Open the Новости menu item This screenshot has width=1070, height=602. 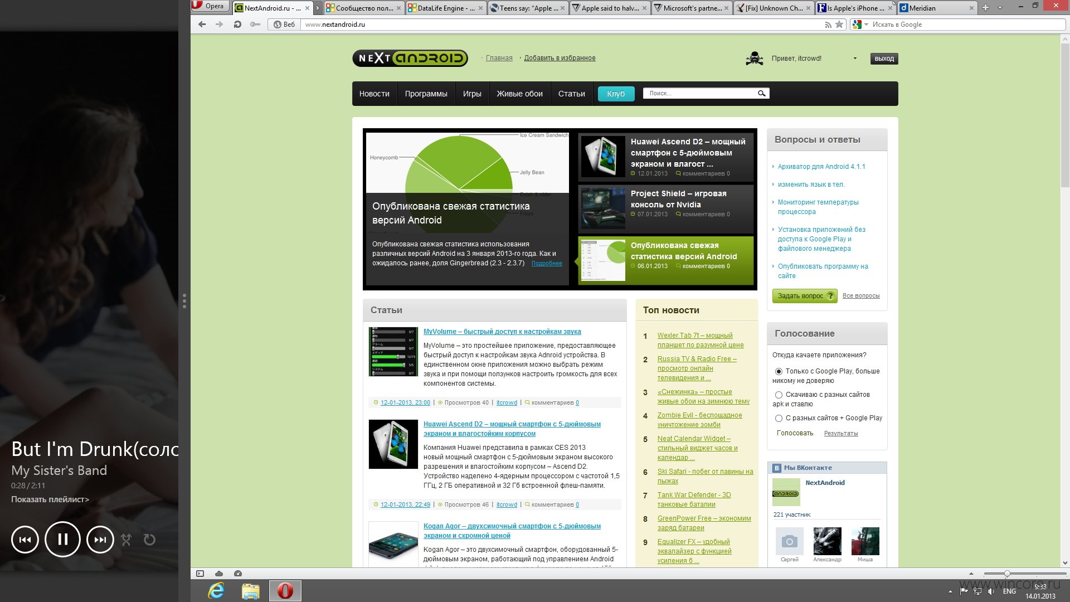tap(374, 94)
